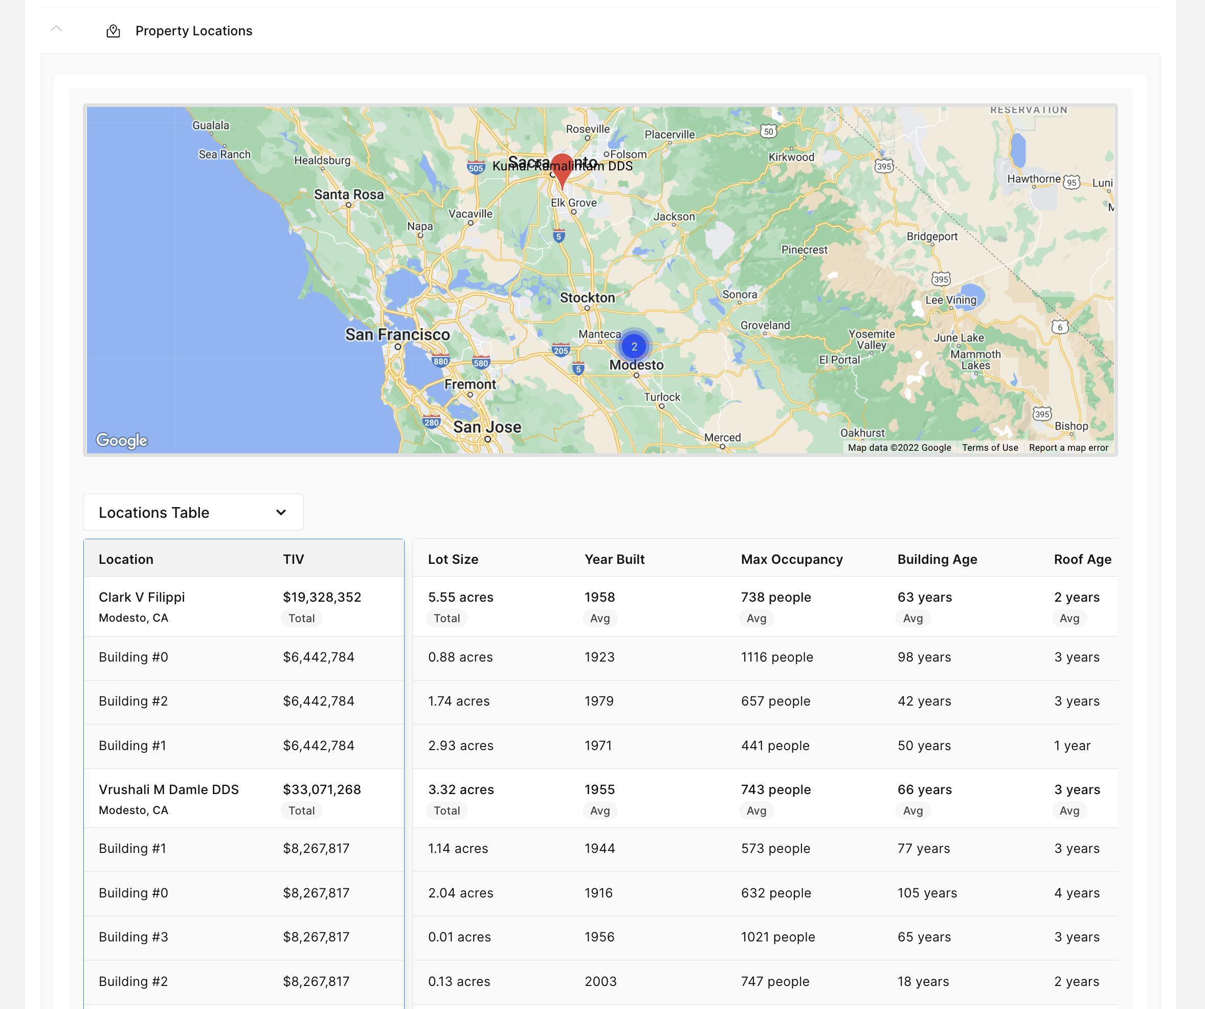Image resolution: width=1205 pixels, height=1009 pixels.
Task: Click Building #0 row with 0.88 acres
Action: [133, 657]
